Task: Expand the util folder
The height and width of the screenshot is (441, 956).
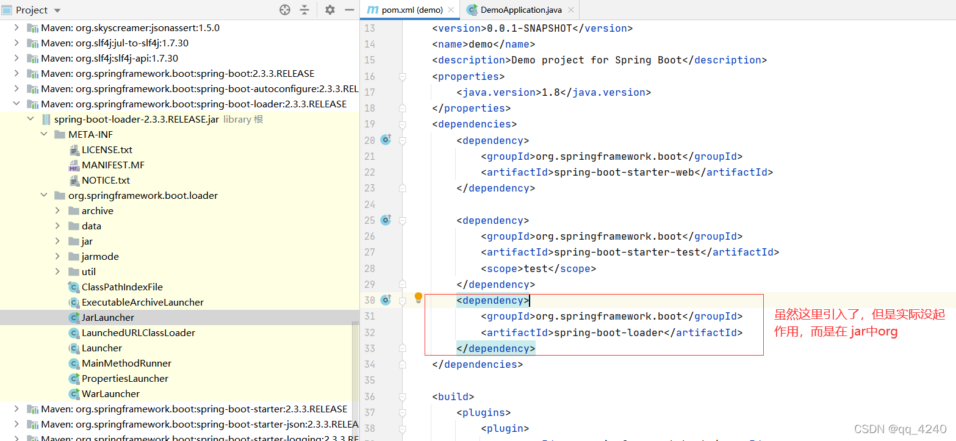Action: (57, 272)
